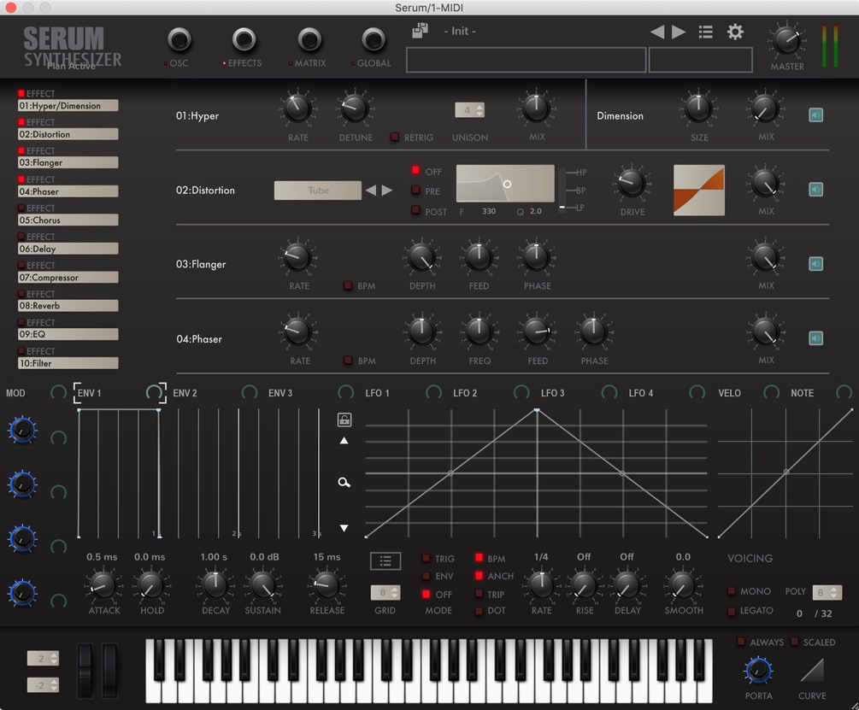This screenshot has width=859, height=710.
Task: Toggle portamento ALWAYS switch
Action: [741, 642]
